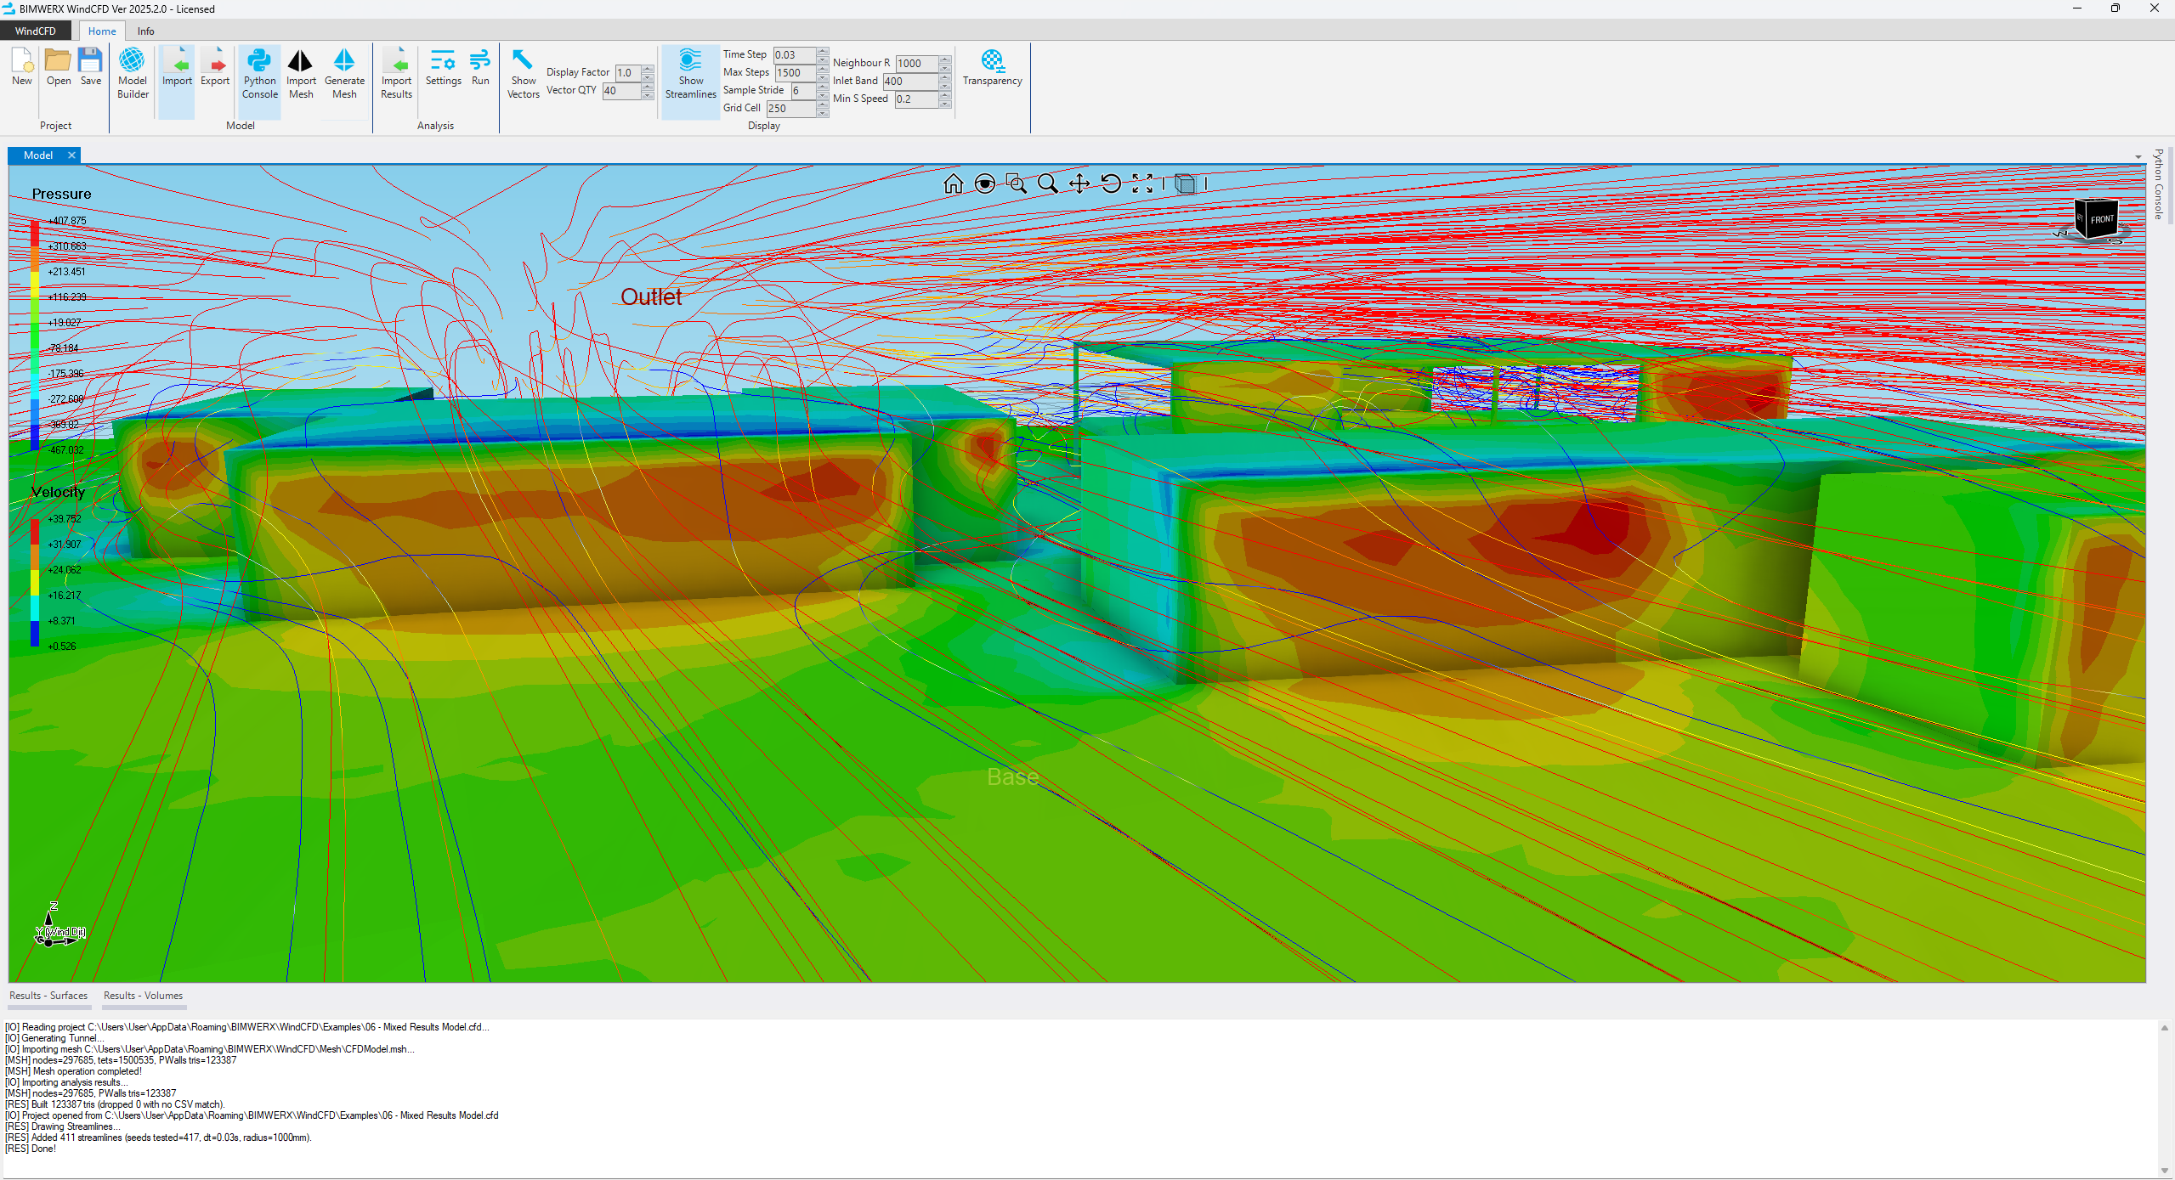Click the Generate Mesh icon

pos(343,73)
